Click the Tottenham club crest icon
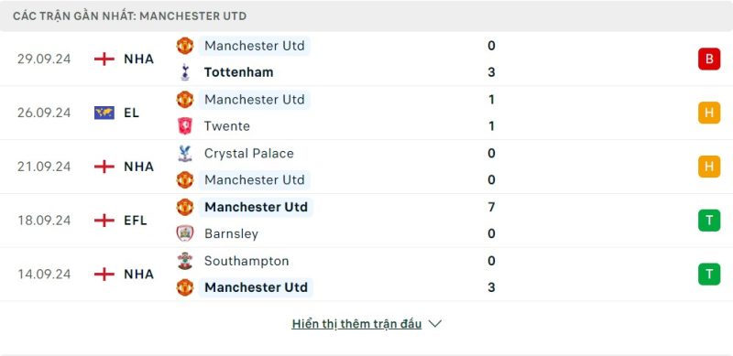This screenshot has width=733, height=356. (185, 72)
